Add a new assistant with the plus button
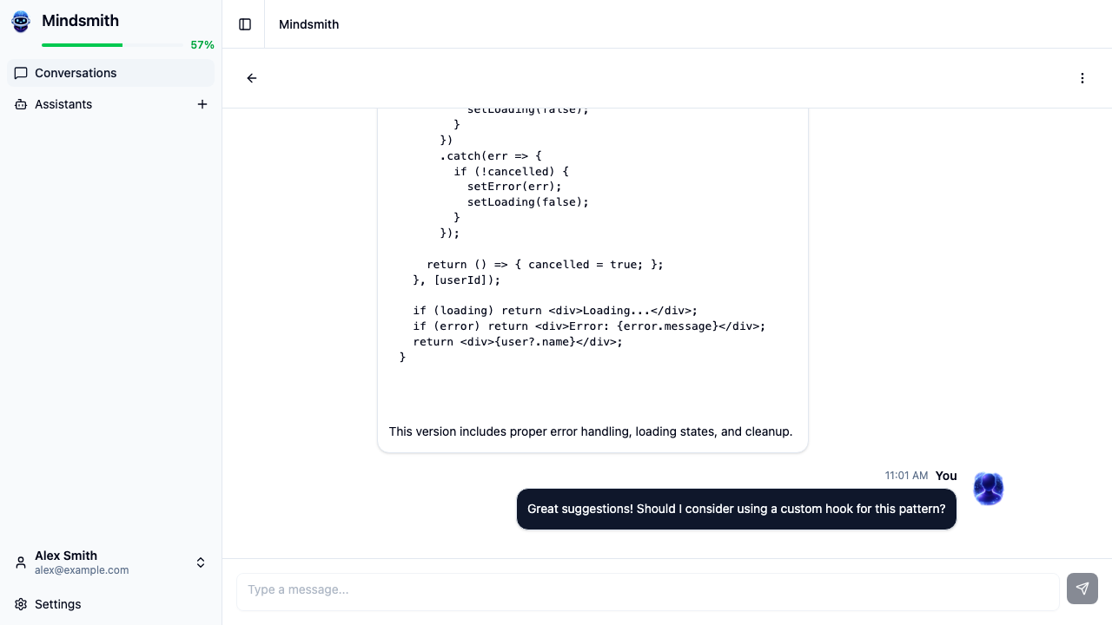This screenshot has width=1112, height=625. [x=202, y=104]
